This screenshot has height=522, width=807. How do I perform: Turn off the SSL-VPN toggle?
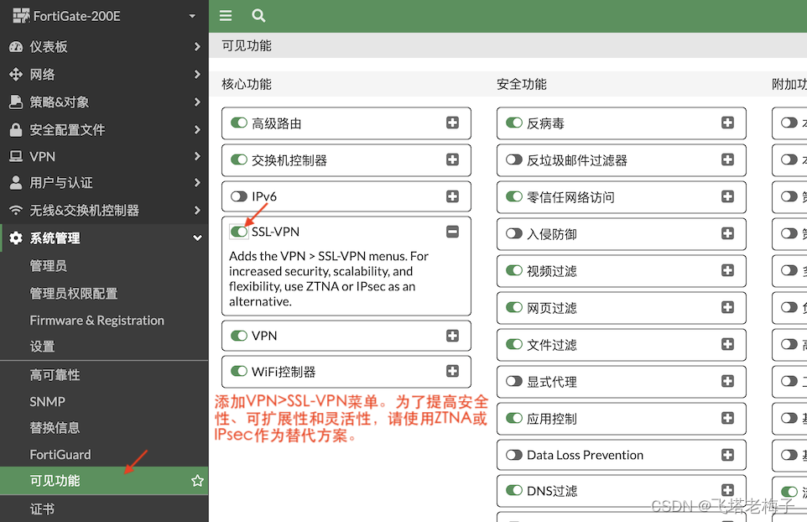tap(239, 232)
